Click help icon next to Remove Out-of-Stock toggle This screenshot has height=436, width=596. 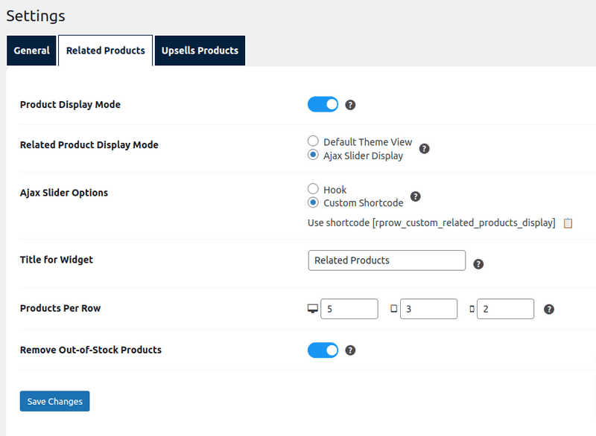click(x=350, y=350)
